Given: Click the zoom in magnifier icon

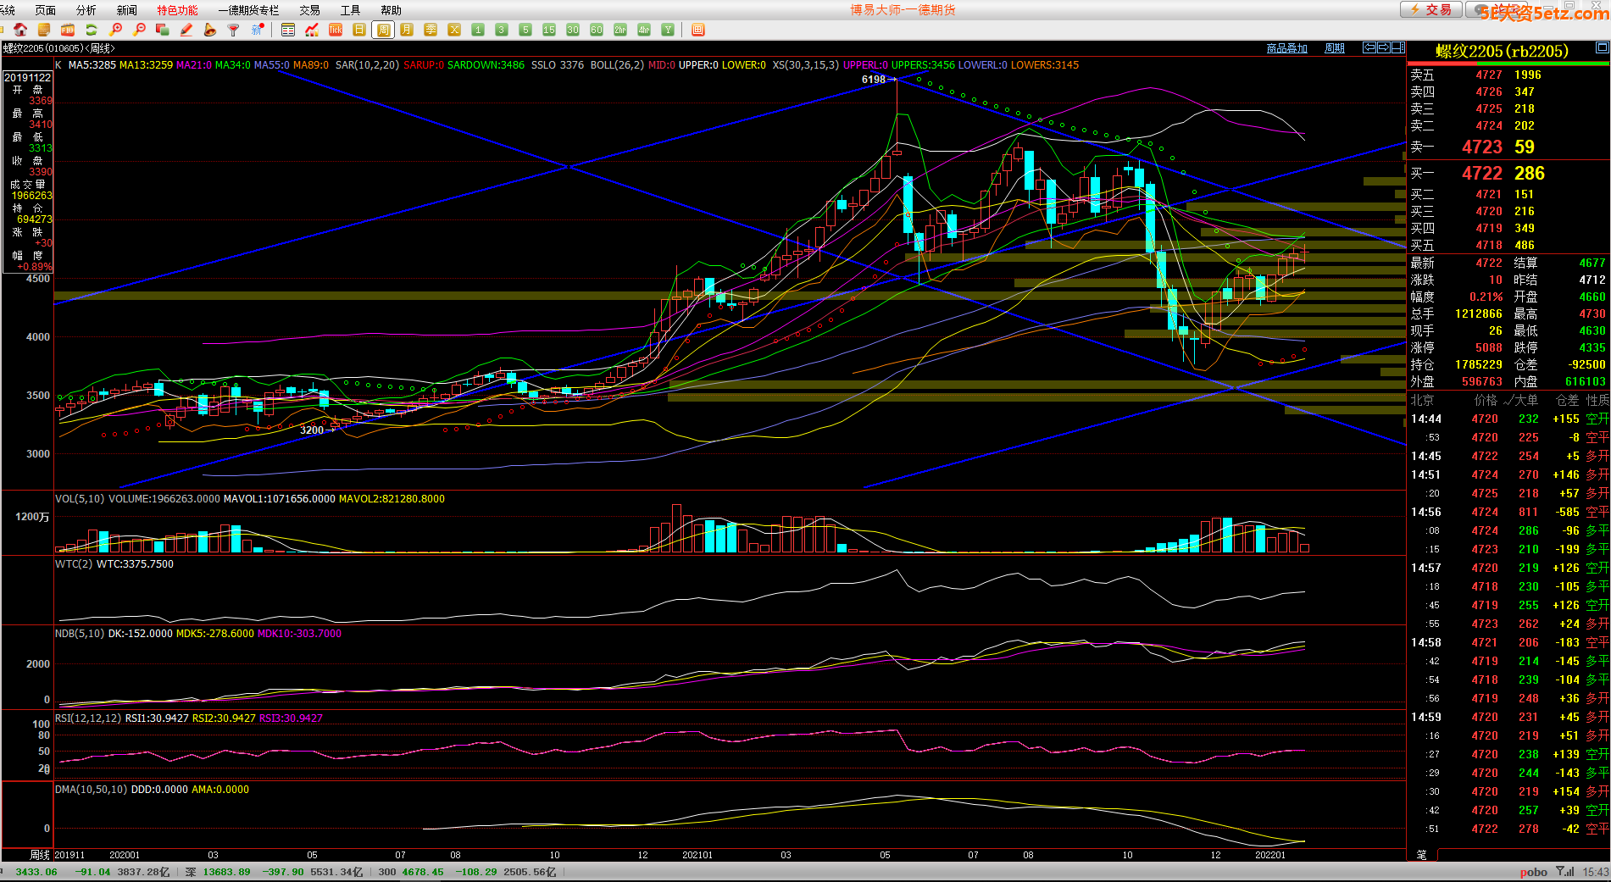Looking at the screenshot, I should point(116,30).
